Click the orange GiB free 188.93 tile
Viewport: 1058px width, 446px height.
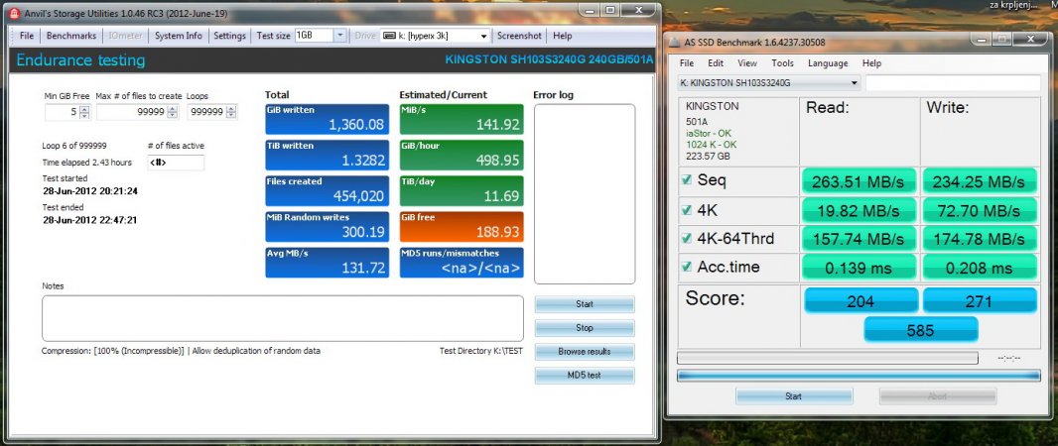click(x=462, y=227)
